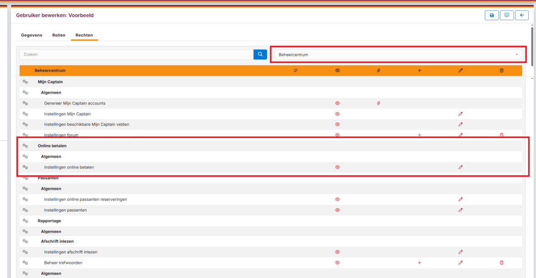Toggle view eye for Instellingen online betalen
Viewport: 536px width, 278px height.
tap(338, 167)
